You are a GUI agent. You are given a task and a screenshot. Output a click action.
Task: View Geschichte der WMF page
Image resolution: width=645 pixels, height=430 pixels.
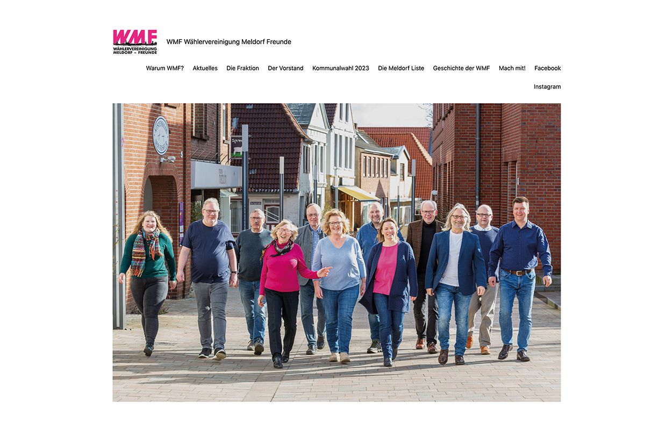[462, 68]
